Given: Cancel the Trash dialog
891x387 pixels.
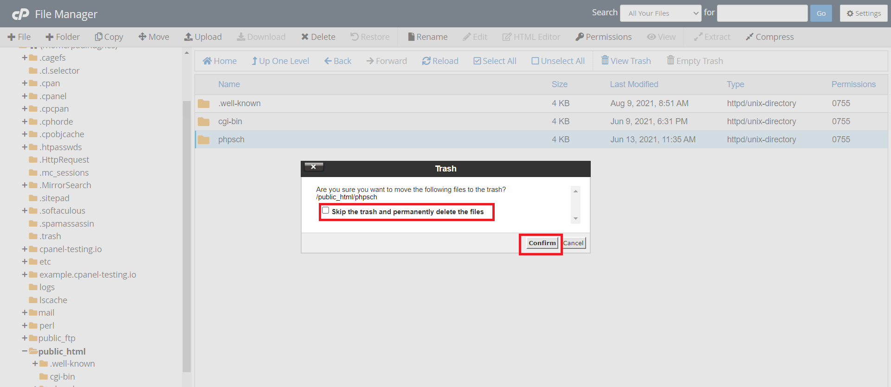Looking at the screenshot, I should click(x=574, y=243).
